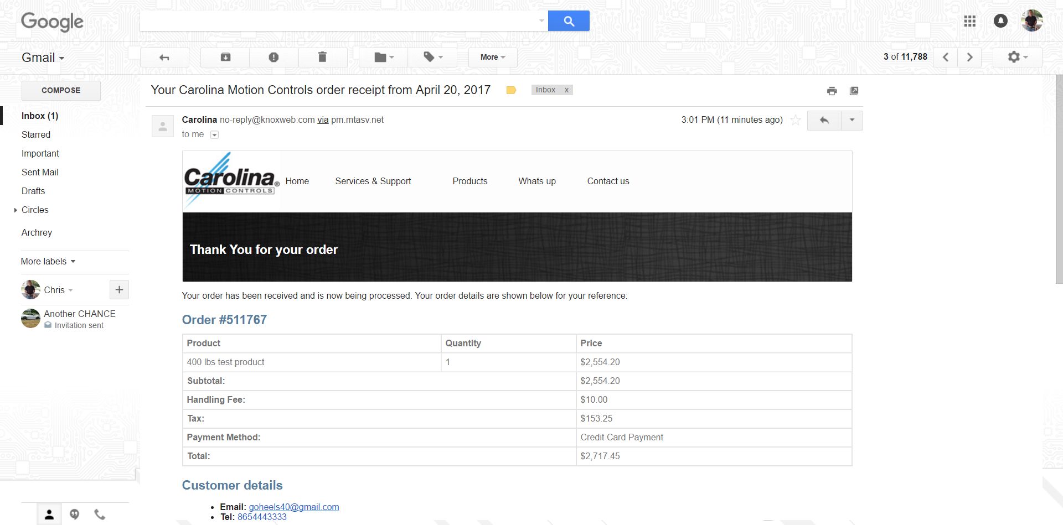This screenshot has width=1063, height=525.
Task: Click the '3 of 11,788' counter
Action: click(905, 56)
